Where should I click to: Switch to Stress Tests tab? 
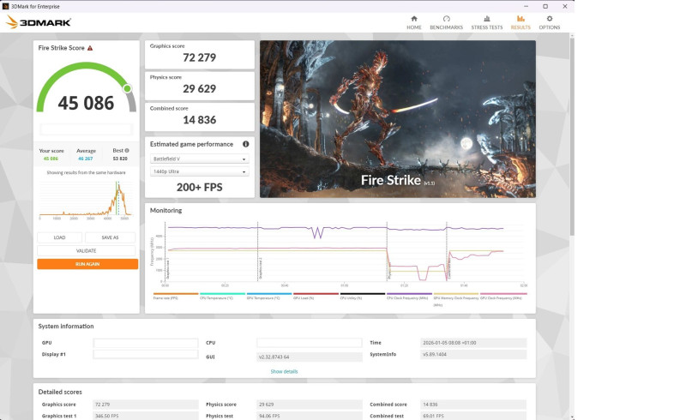point(486,23)
